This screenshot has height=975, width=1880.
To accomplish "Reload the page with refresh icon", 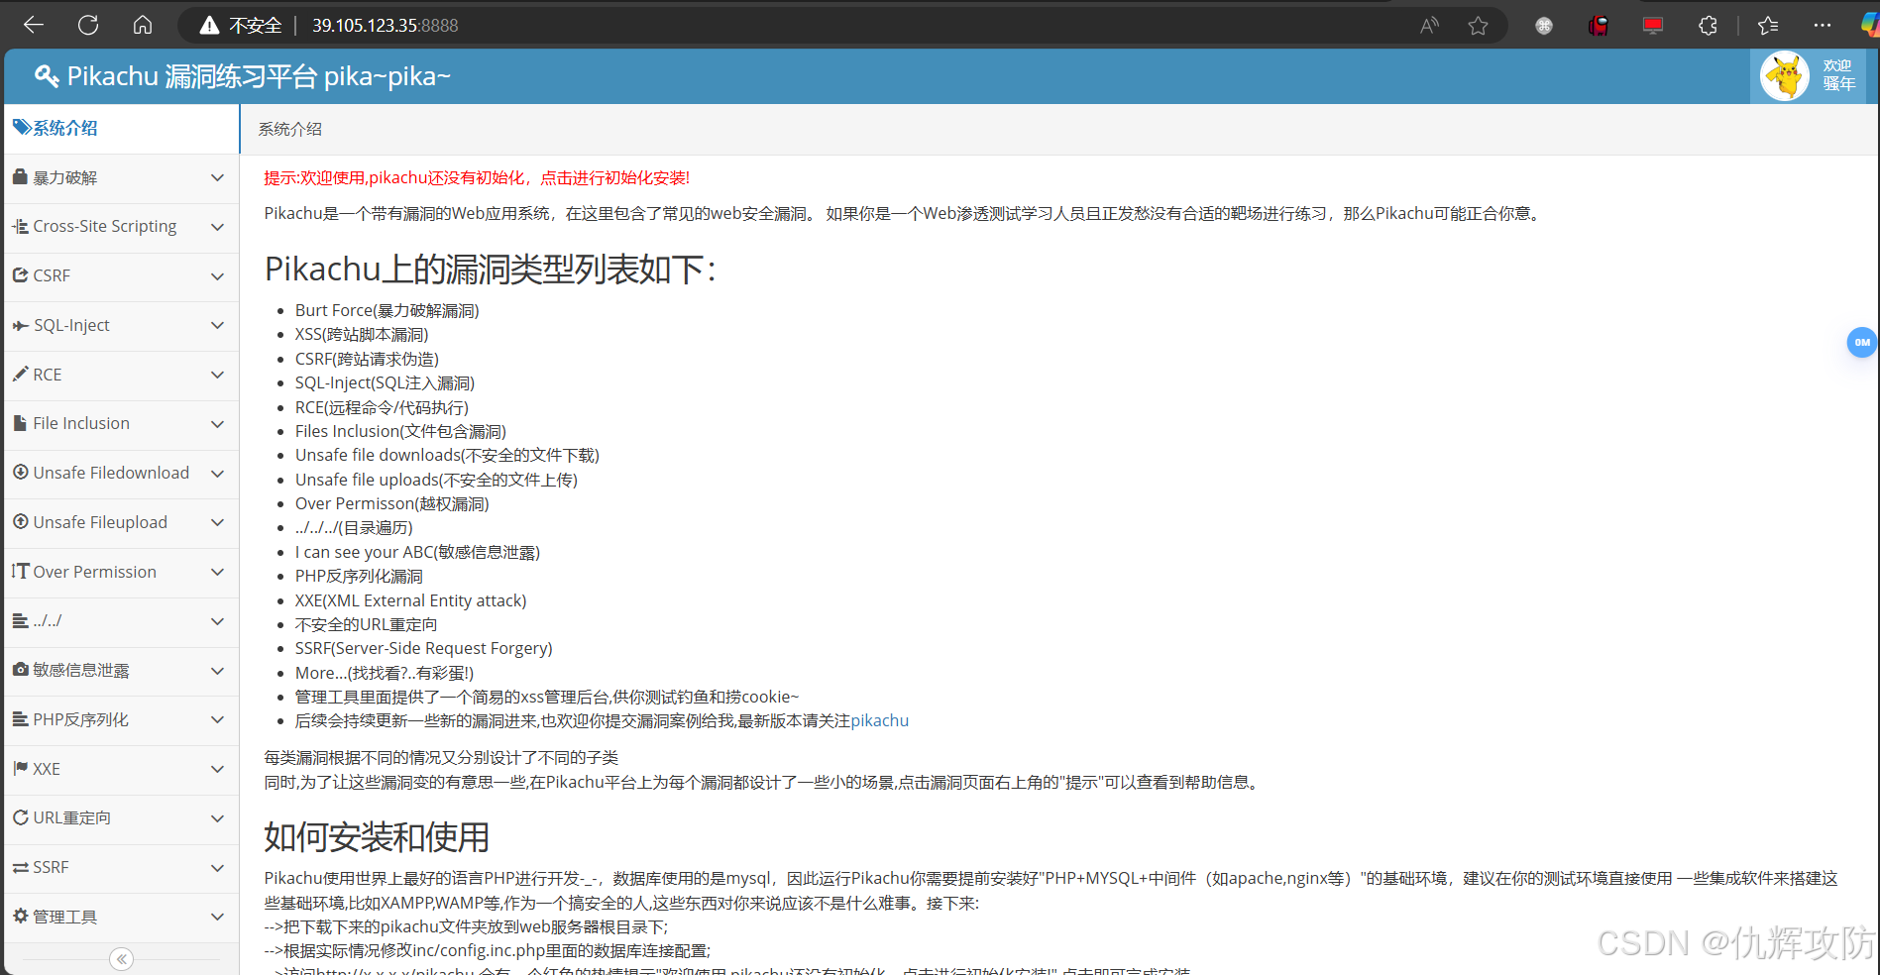I will pos(88,25).
